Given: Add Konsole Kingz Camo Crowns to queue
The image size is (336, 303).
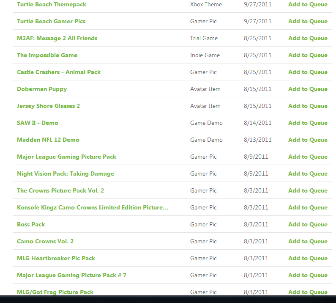Looking at the screenshot, I should coord(308,208).
